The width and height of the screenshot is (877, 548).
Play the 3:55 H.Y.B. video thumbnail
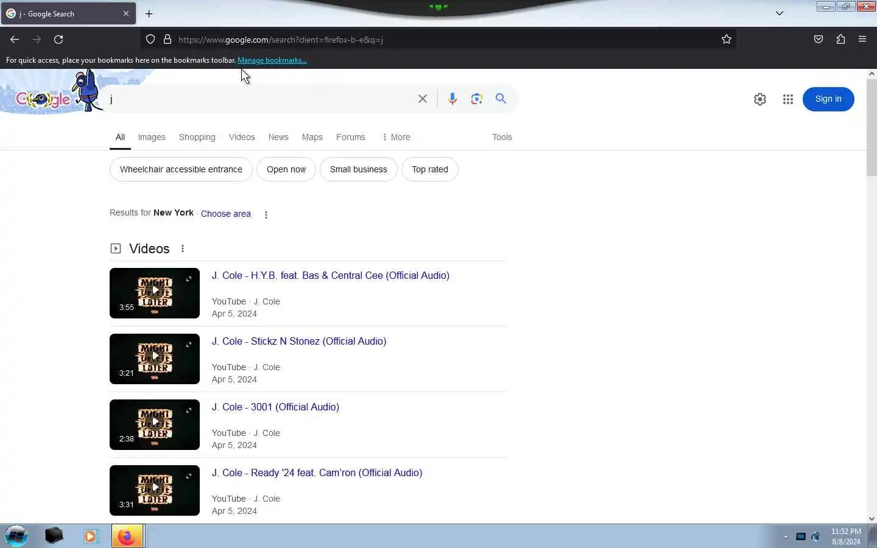point(155,293)
